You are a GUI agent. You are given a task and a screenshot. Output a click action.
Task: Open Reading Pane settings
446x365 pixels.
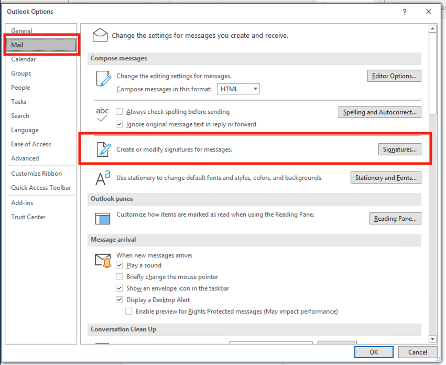[395, 218]
